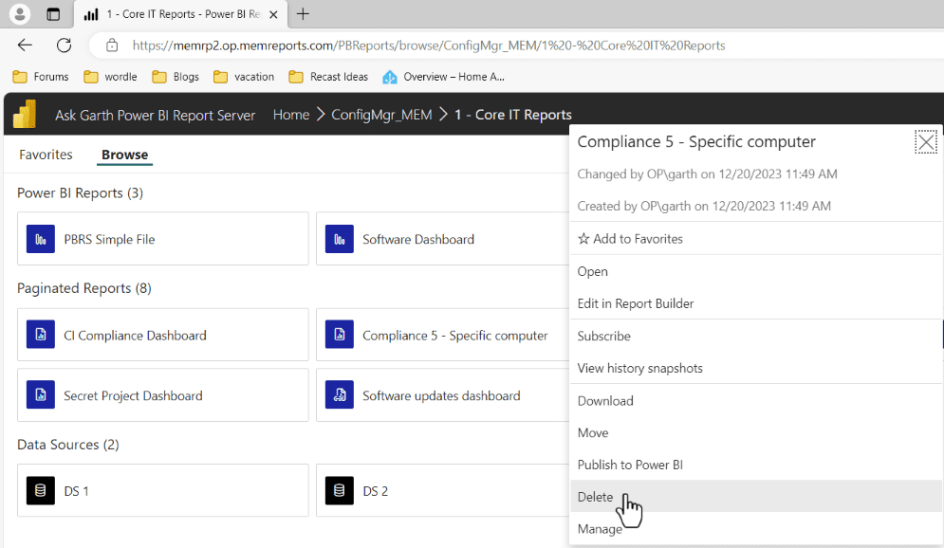Open DS 1 data source name
Viewport: 944px width, 548px height.
[x=77, y=491]
